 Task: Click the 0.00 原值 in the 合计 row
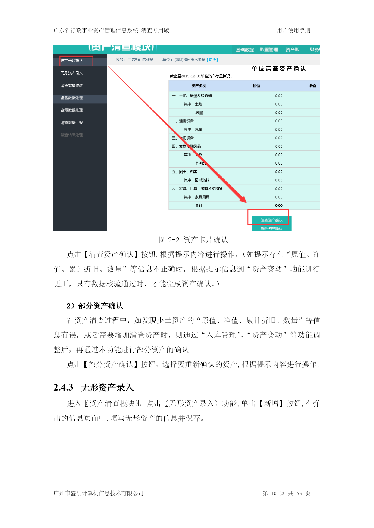pos(279,205)
